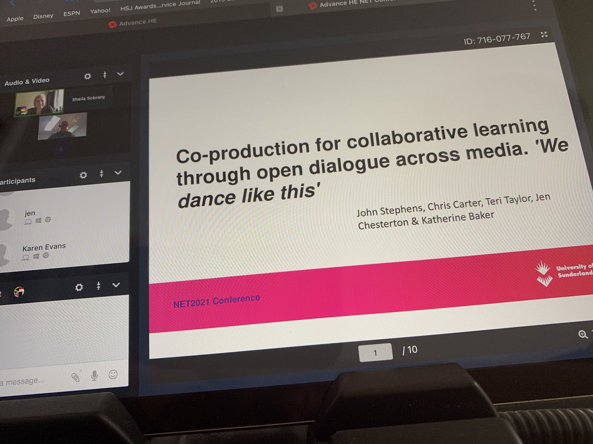Click the zoom-in magnifier below the slide
The image size is (593, 444).
(583, 334)
